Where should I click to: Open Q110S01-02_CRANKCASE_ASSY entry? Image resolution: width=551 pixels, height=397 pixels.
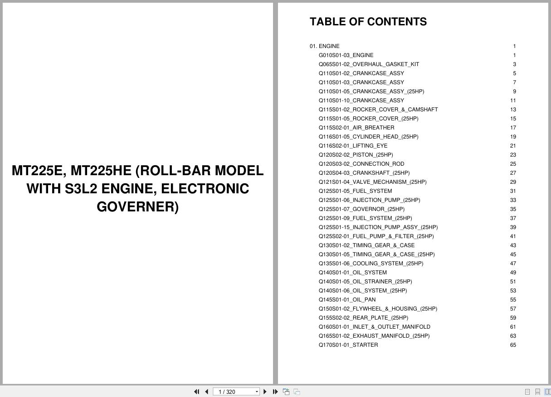tap(361, 73)
